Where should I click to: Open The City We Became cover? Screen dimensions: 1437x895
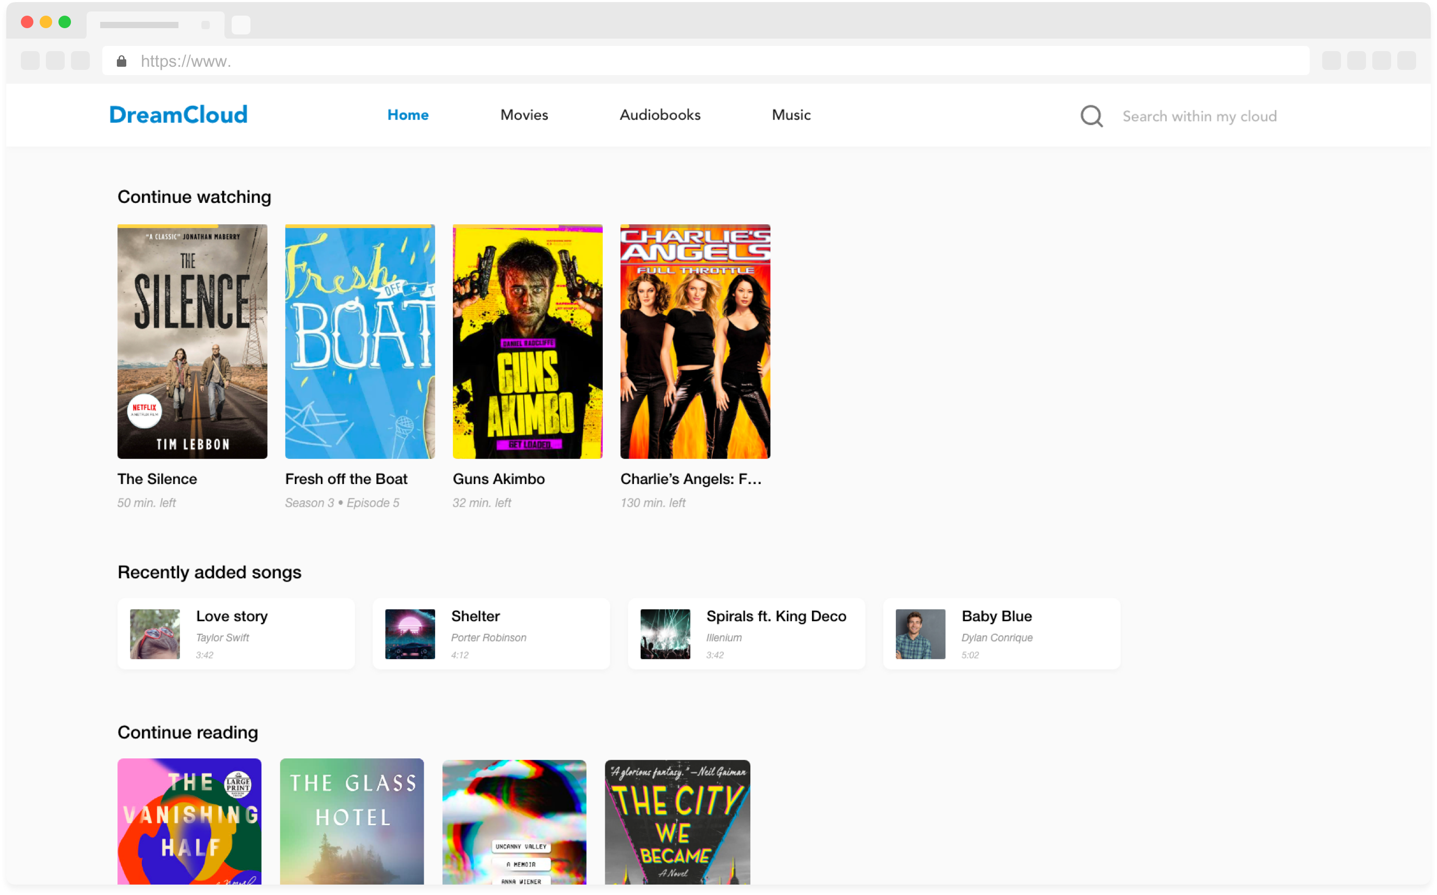pyautogui.click(x=677, y=821)
